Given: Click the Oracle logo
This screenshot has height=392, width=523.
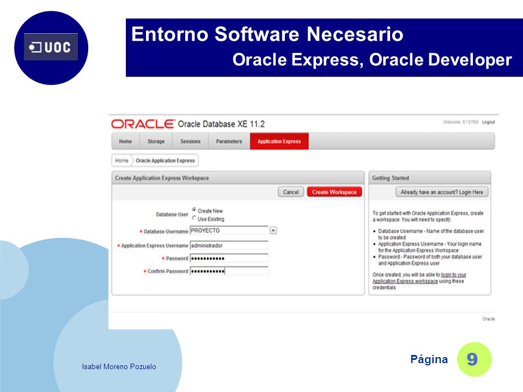Looking at the screenshot, I should coord(143,124).
